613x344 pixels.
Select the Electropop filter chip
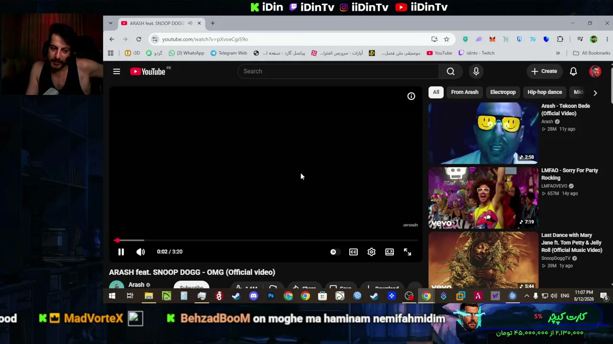503,92
